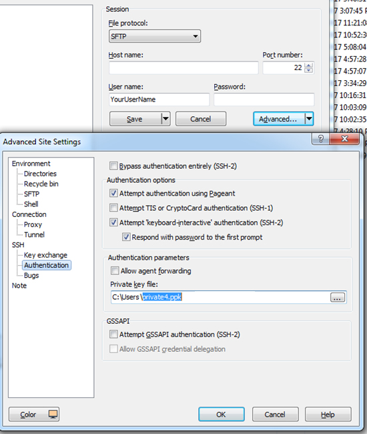Focus the Password input field

(x=264, y=99)
